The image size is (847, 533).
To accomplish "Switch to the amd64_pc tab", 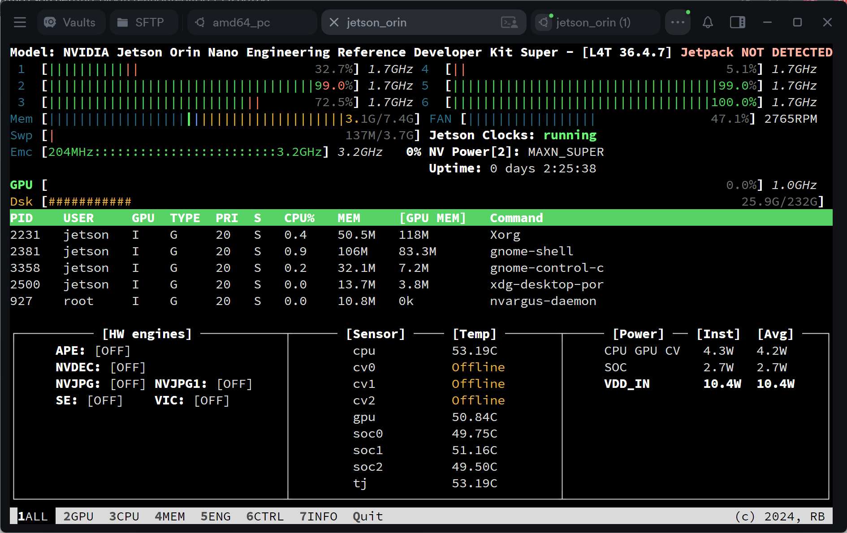I will click(x=252, y=22).
